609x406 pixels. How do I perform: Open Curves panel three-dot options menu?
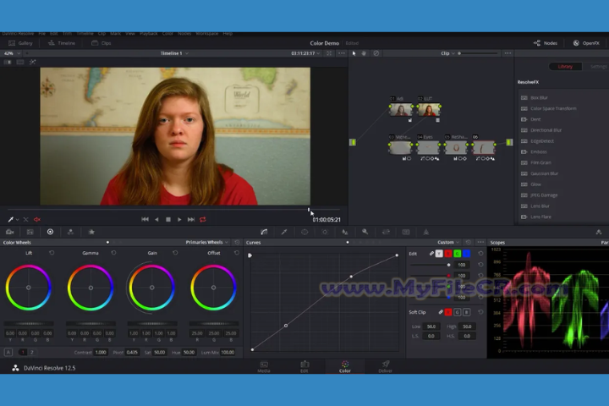480,243
